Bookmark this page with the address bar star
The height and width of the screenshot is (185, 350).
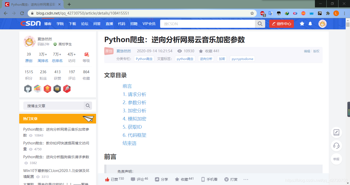[252, 13]
